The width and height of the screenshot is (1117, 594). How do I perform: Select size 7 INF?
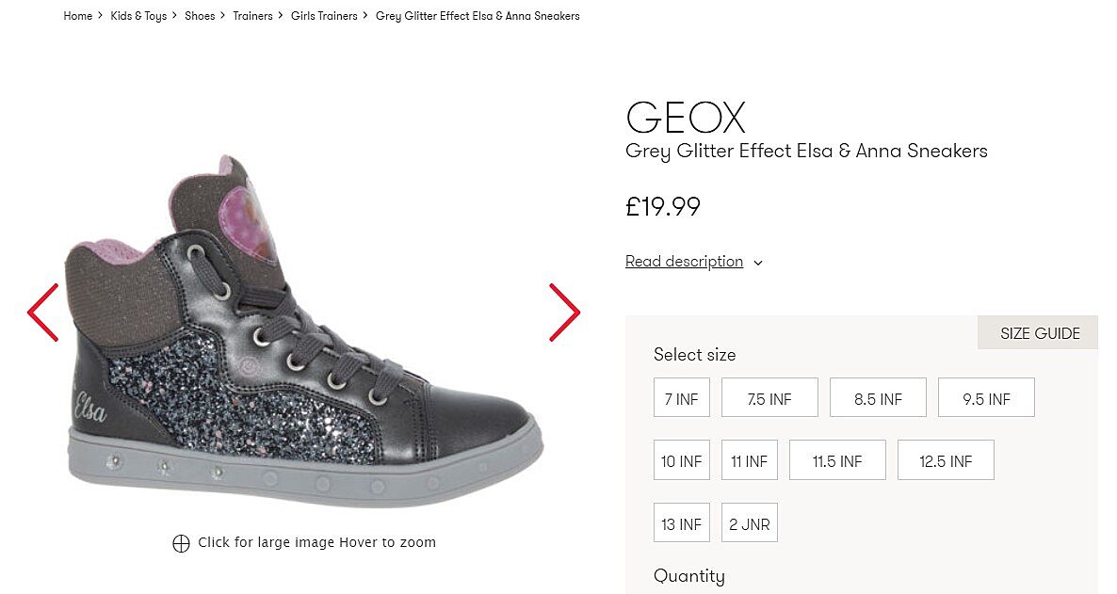(x=681, y=399)
